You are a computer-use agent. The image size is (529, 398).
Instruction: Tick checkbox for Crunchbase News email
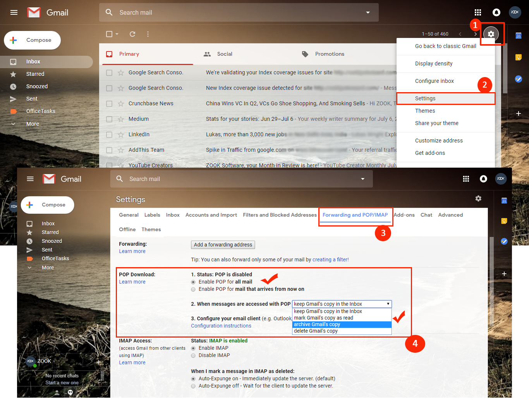click(109, 103)
